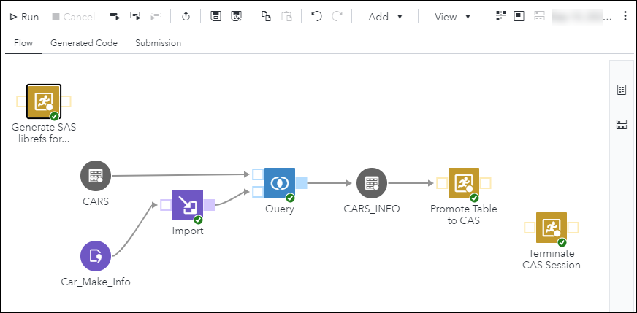Select the Terminate CAS Session node
The width and height of the screenshot is (637, 313).
(x=552, y=228)
